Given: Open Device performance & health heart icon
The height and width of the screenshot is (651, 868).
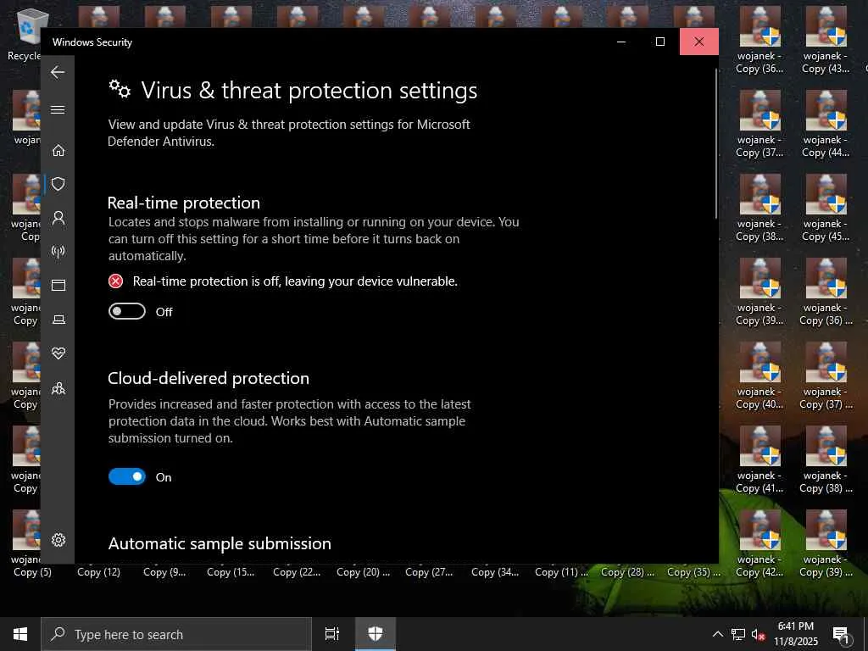Looking at the screenshot, I should tap(58, 353).
